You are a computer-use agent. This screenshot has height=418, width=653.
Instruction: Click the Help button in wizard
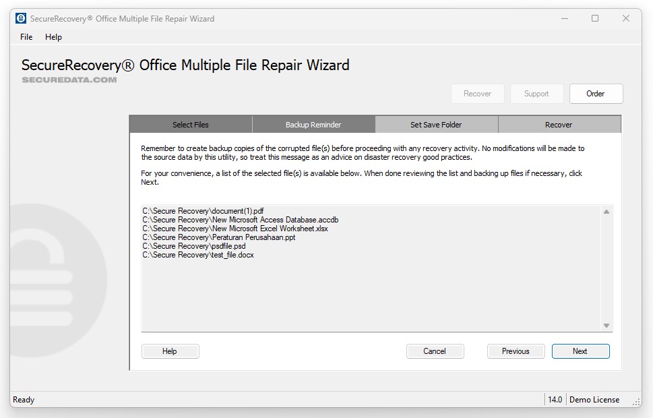point(170,351)
